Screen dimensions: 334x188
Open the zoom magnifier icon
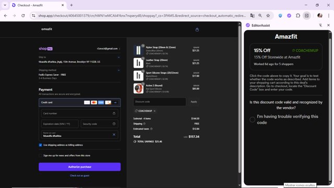coord(260,16)
